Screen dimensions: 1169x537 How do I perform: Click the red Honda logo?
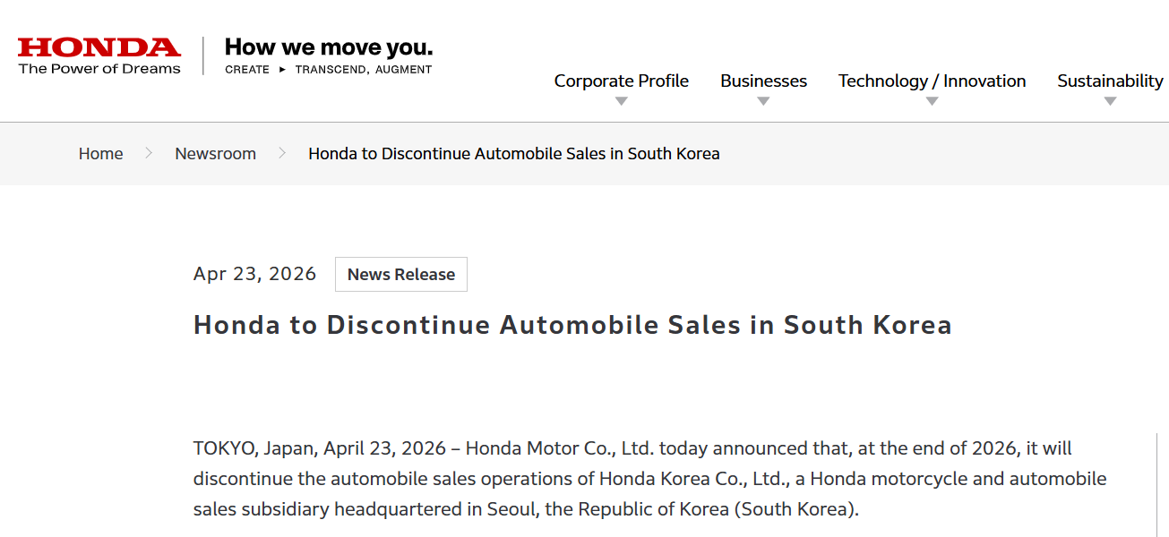tap(99, 47)
